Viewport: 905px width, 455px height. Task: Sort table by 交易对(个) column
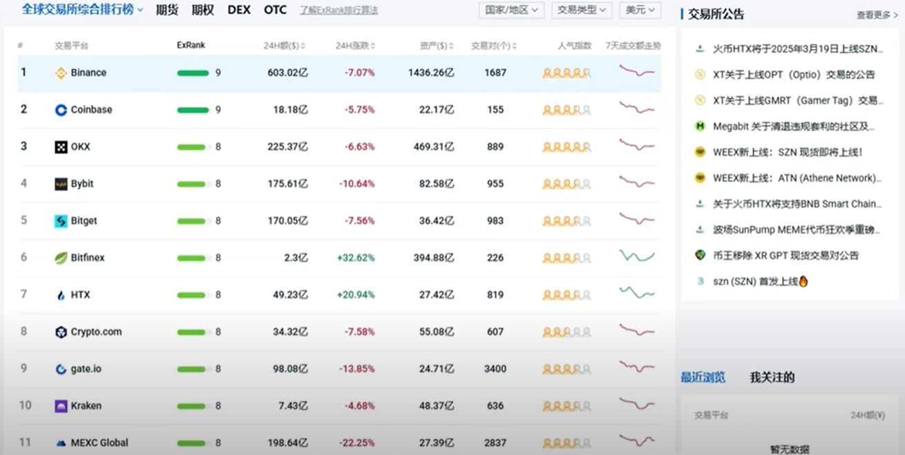point(494,46)
